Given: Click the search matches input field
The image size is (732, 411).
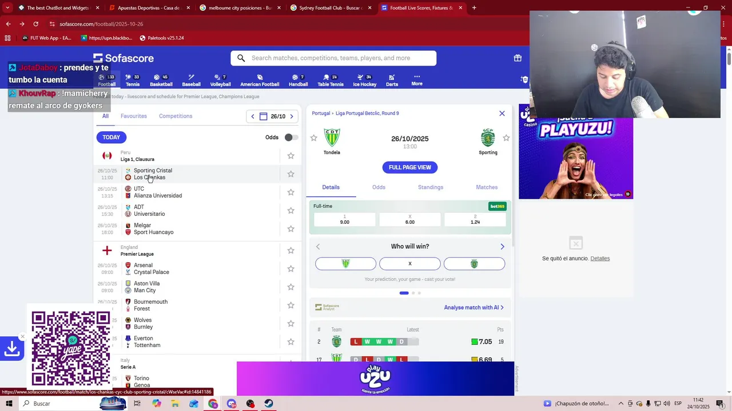Looking at the screenshot, I should [x=333, y=58].
